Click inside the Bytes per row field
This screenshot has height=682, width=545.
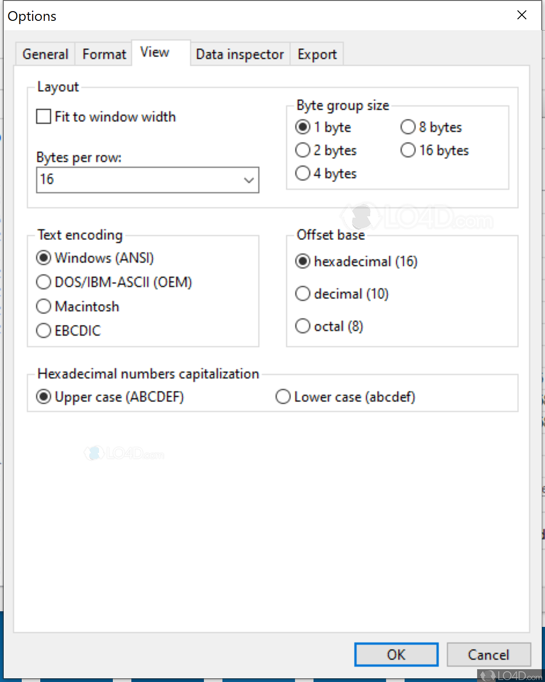pos(116,180)
